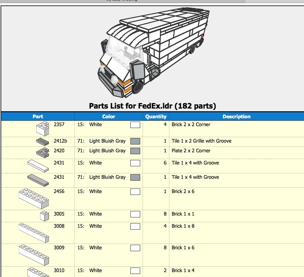Image resolution: width=304 pixels, height=277 pixels.
Task: Click quantity 6 in the white 2431 row
Action: (x=165, y=163)
